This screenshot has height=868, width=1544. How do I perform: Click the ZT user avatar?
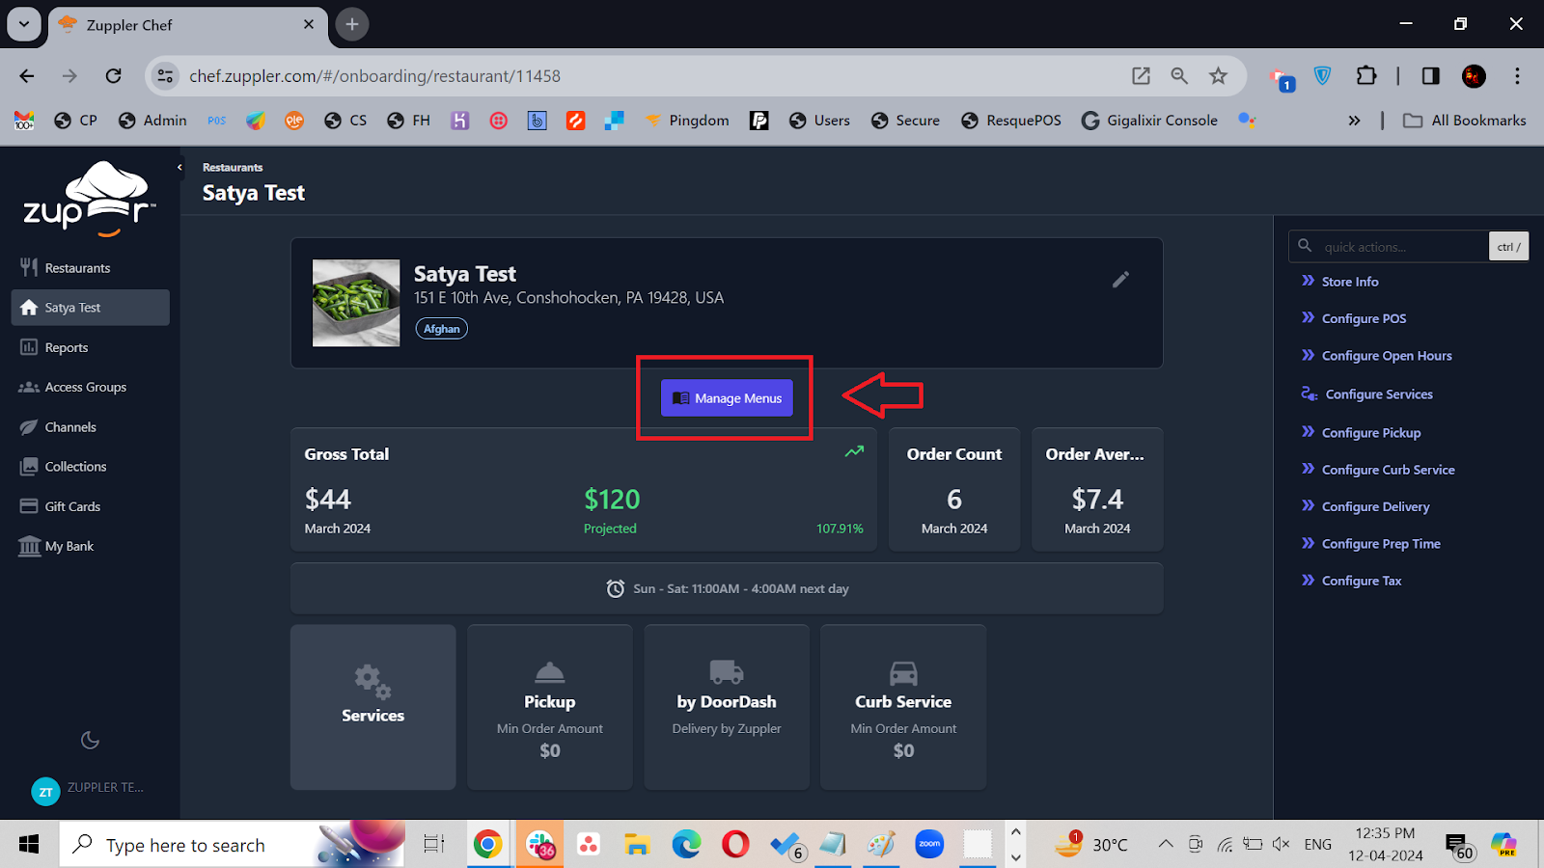pyautogui.click(x=45, y=792)
